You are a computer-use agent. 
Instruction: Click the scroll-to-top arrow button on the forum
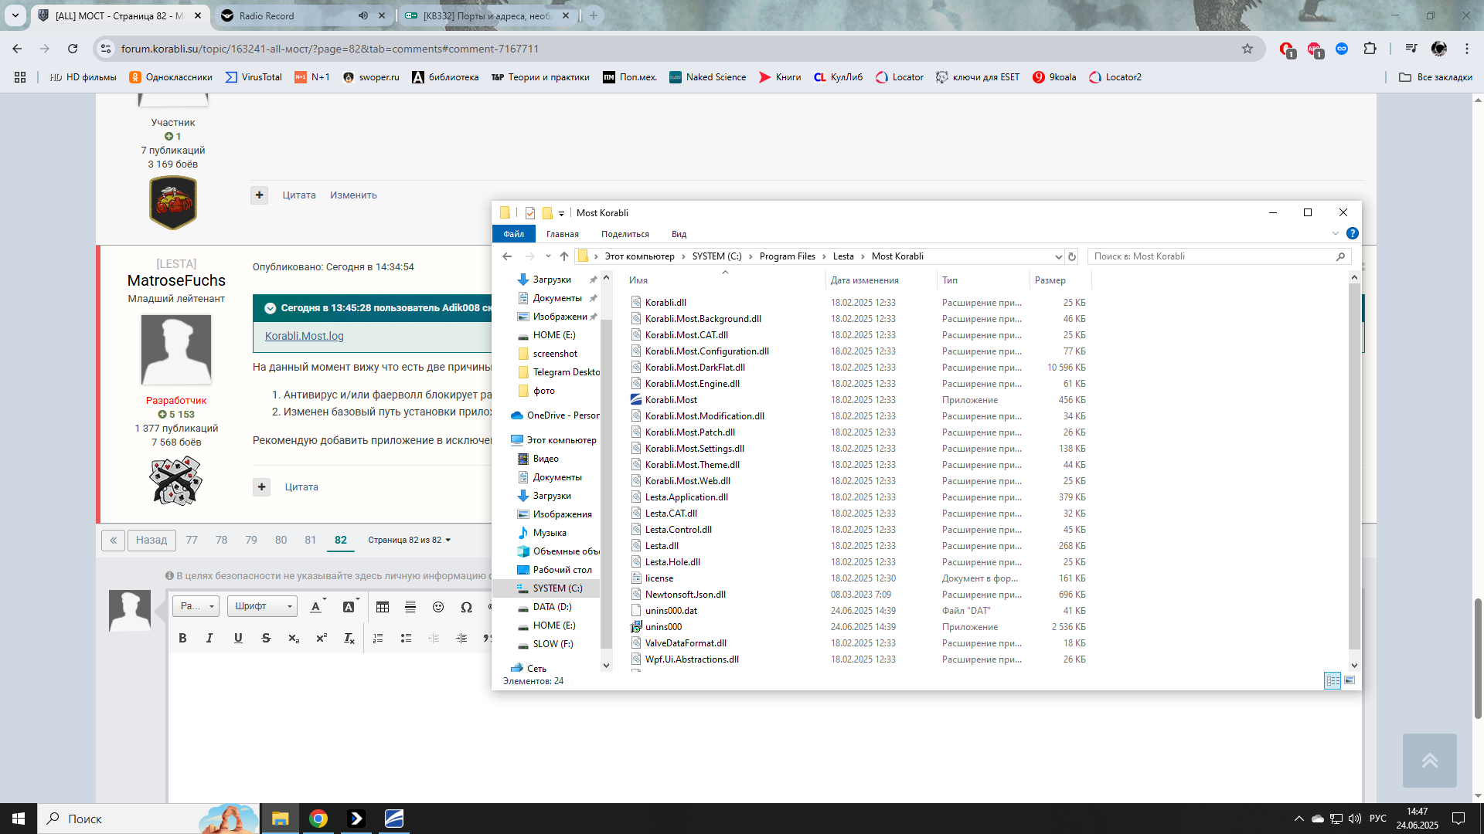click(1430, 761)
